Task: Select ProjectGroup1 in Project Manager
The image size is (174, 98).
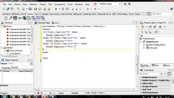Action: click(149, 39)
